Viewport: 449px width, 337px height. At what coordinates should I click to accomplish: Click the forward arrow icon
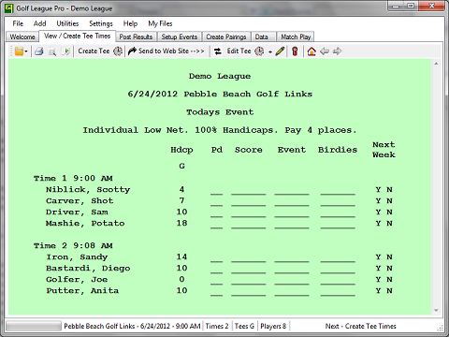coord(337,51)
